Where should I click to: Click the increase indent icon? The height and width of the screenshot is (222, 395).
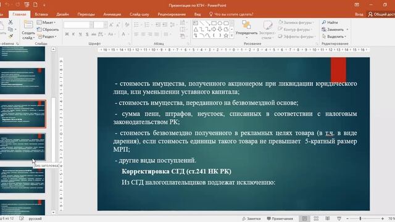coord(165,25)
